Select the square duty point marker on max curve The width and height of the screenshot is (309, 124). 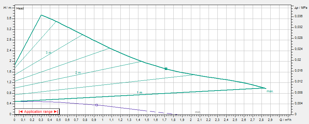tap(166, 69)
